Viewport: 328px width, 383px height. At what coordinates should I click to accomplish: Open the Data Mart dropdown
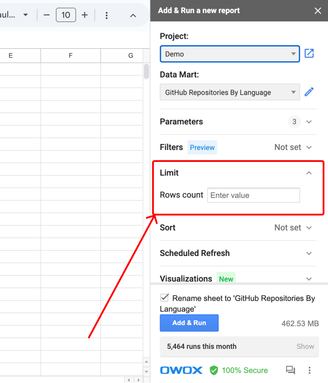pyautogui.click(x=230, y=92)
